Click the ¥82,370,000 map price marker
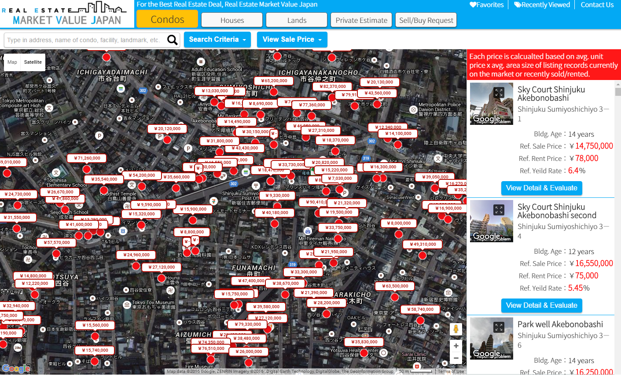The image size is (621, 375). coord(332,87)
